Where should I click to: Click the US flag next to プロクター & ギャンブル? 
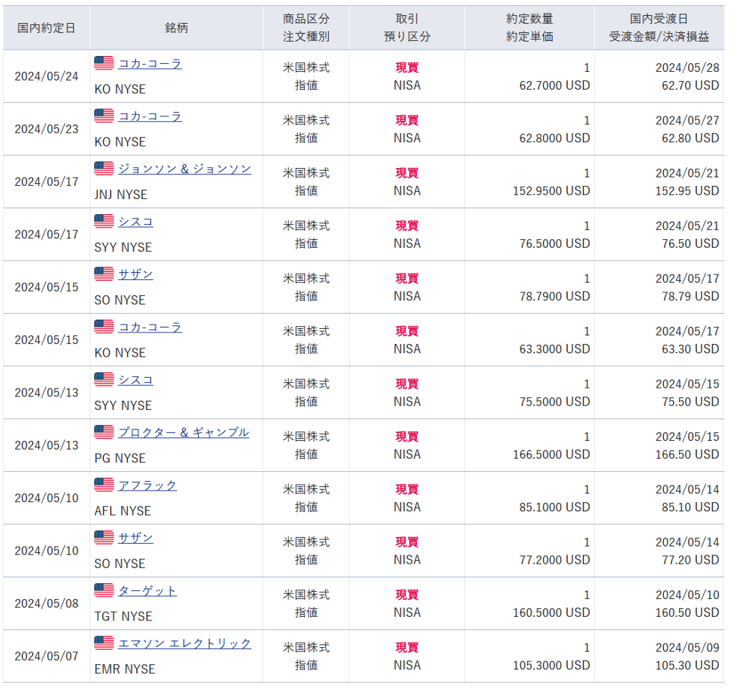(104, 432)
